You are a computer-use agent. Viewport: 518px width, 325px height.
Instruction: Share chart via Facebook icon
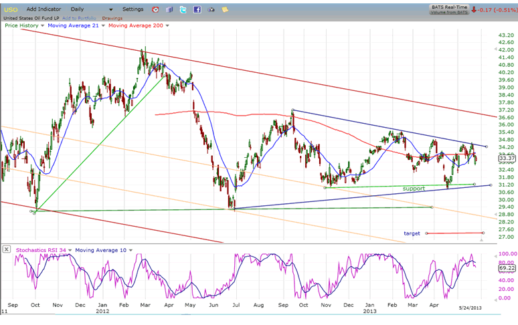[197, 9]
